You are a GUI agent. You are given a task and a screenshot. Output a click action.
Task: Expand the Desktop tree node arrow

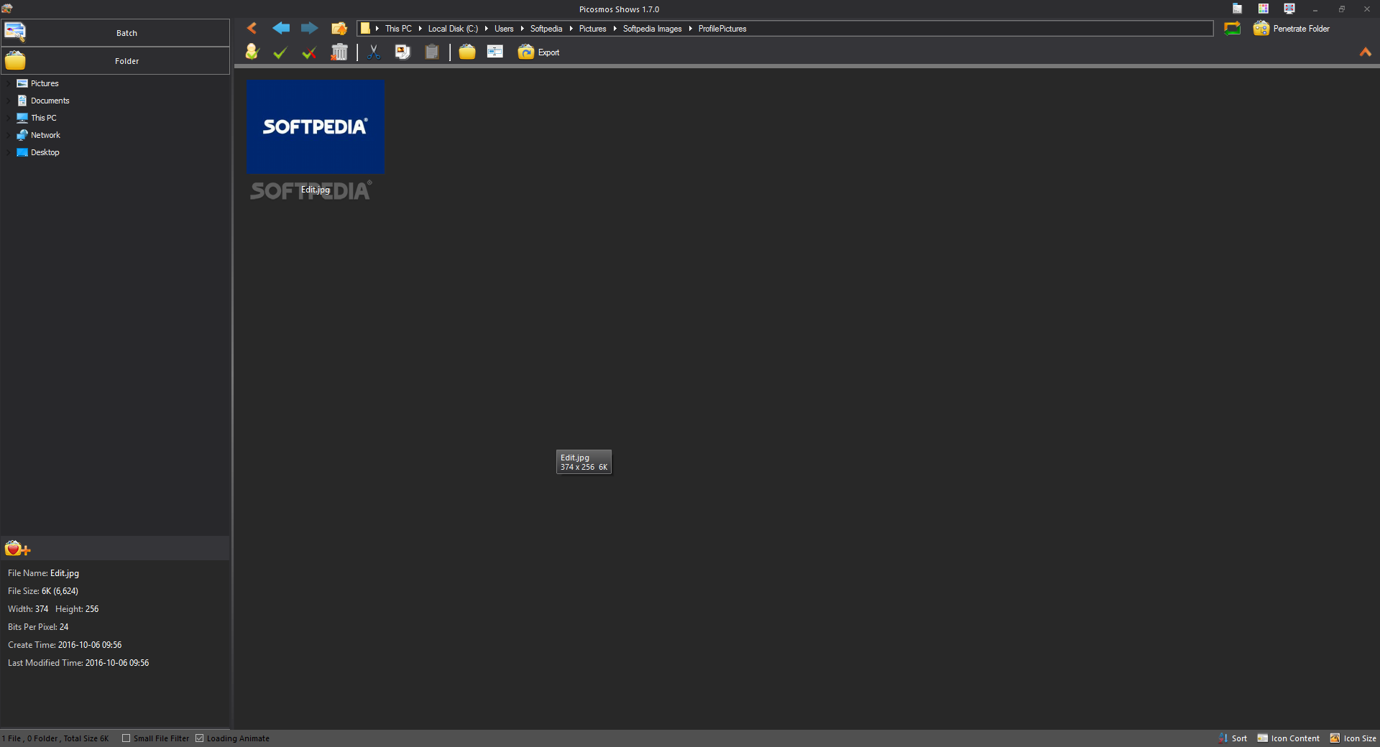(9, 152)
